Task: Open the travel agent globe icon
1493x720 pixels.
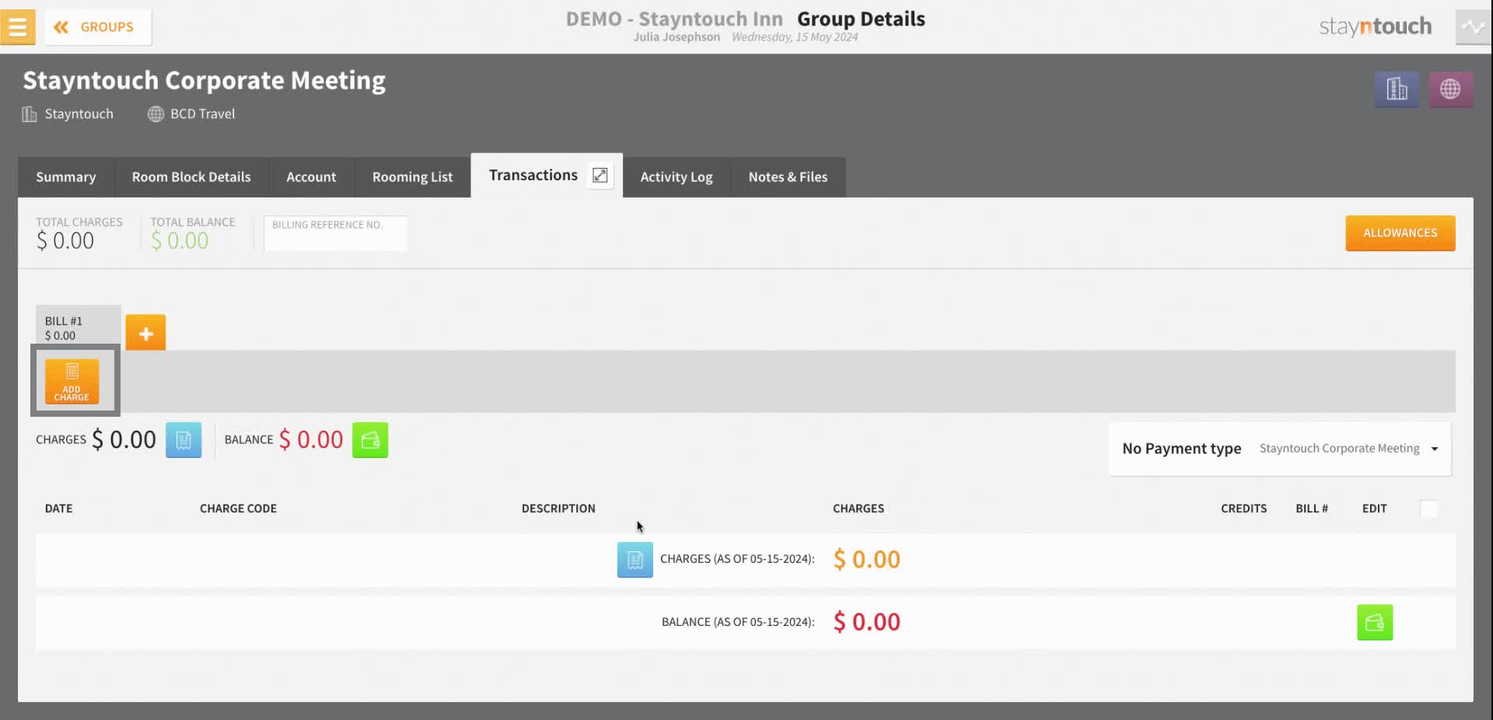Action: (x=1450, y=89)
